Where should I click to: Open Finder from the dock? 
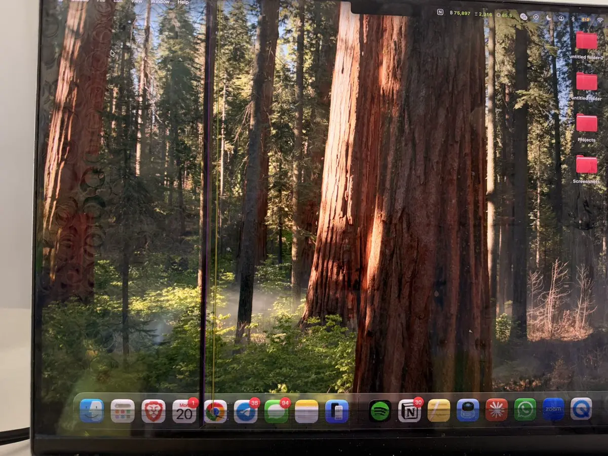point(92,410)
